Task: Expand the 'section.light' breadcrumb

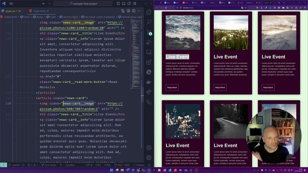Action: [69, 17]
